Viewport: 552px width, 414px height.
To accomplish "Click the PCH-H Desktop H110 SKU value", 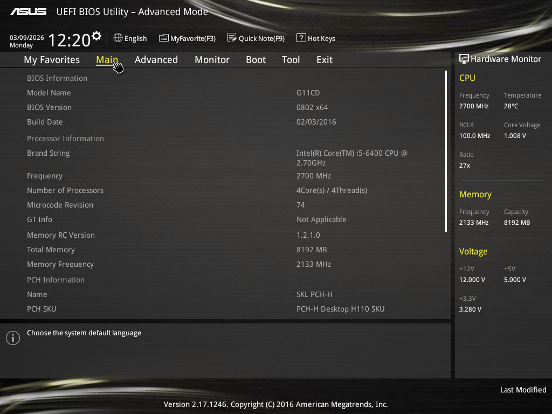I will [341, 309].
